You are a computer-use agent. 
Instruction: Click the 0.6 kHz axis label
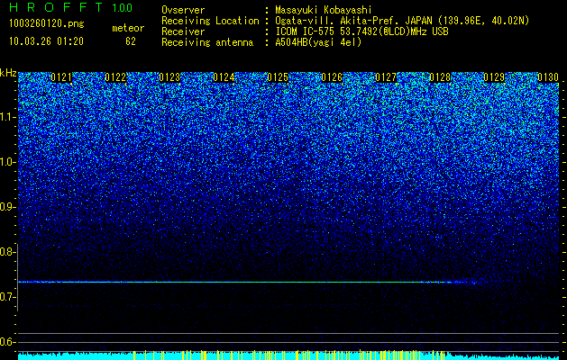[x=8, y=342]
